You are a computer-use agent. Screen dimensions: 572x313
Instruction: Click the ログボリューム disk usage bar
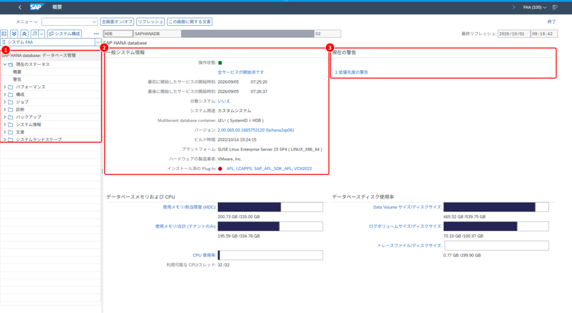[496, 227]
